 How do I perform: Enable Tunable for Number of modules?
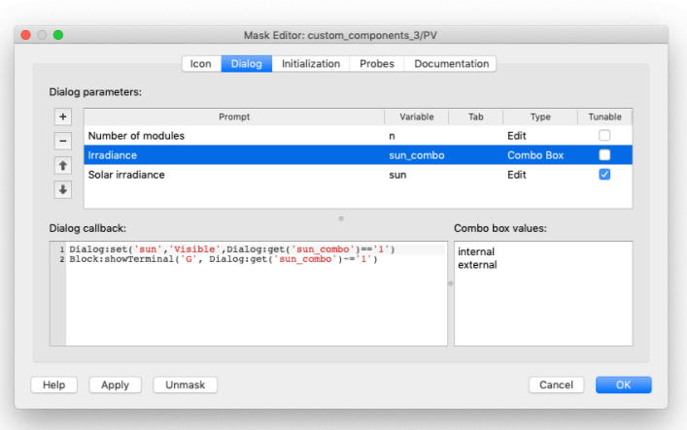(604, 136)
